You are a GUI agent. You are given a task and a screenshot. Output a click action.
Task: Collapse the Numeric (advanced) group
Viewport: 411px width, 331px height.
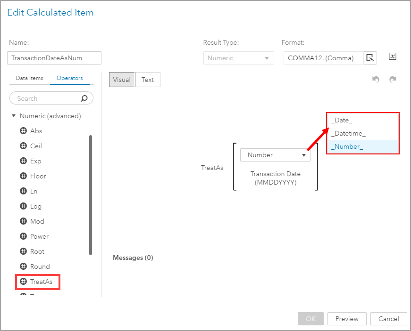[x=14, y=116]
